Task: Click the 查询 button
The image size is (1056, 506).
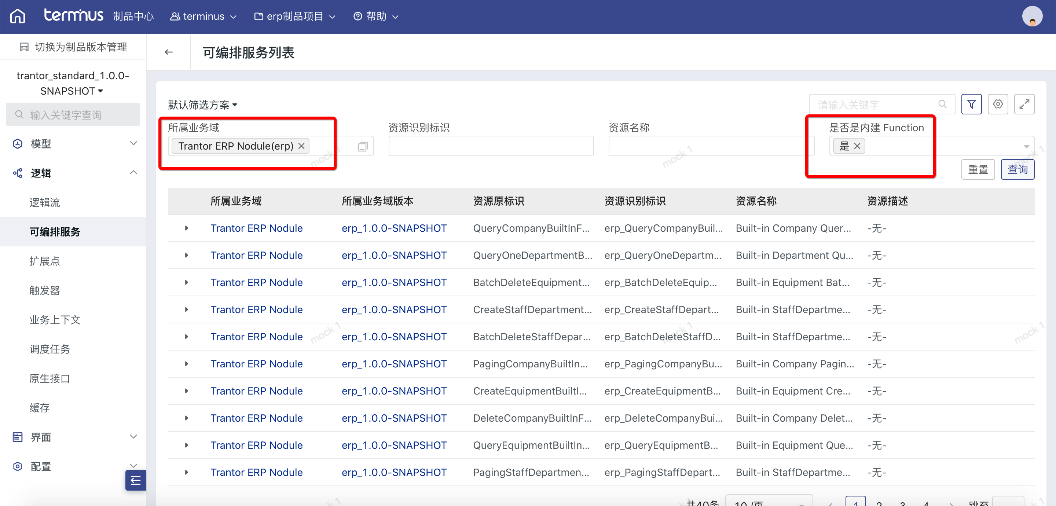Action: tap(1017, 169)
